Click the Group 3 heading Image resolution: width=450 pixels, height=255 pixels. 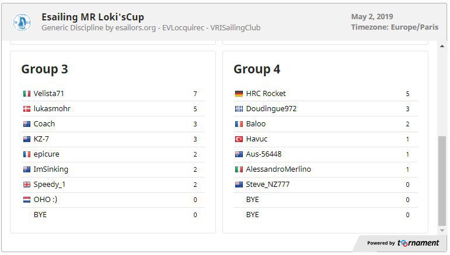44,69
